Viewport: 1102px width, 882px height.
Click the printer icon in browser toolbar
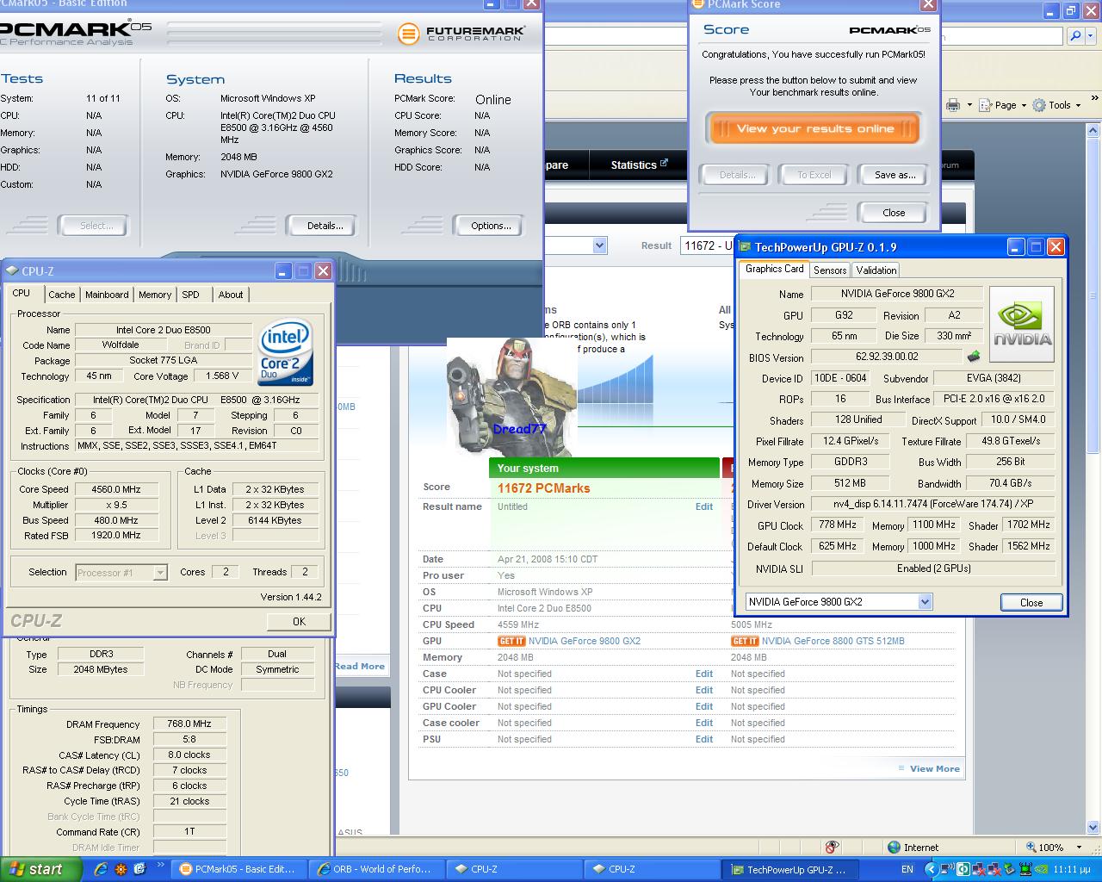coord(953,105)
